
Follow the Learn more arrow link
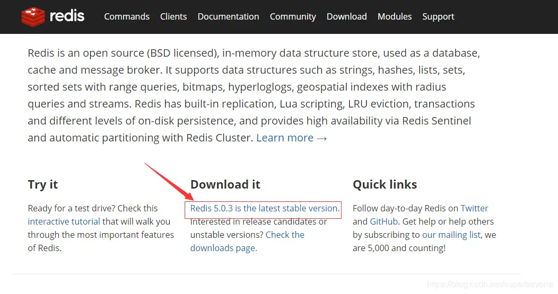click(291, 138)
